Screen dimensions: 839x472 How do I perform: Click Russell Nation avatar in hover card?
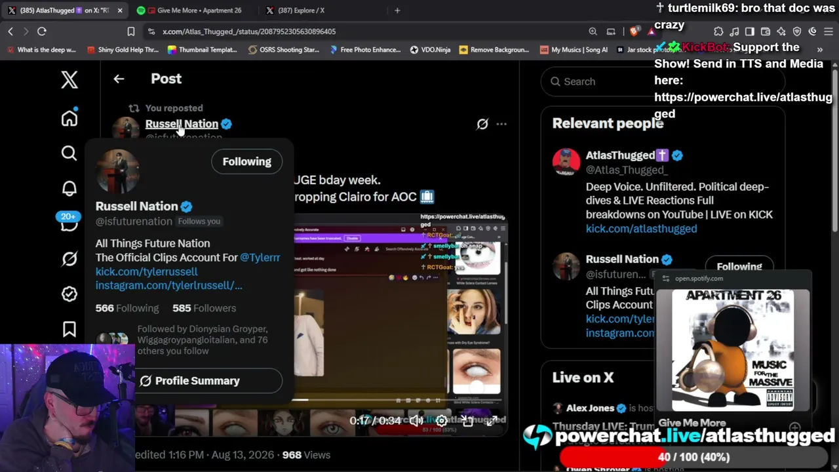click(x=118, y=172)
